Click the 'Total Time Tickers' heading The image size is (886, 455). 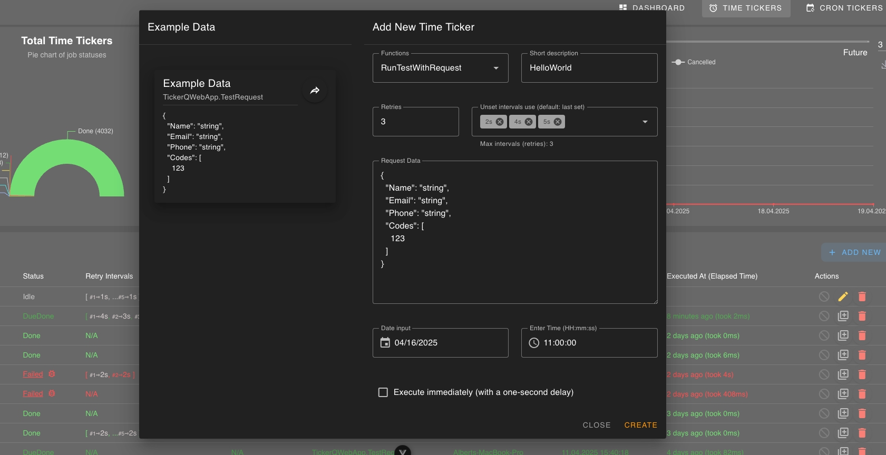click(67, 41)
